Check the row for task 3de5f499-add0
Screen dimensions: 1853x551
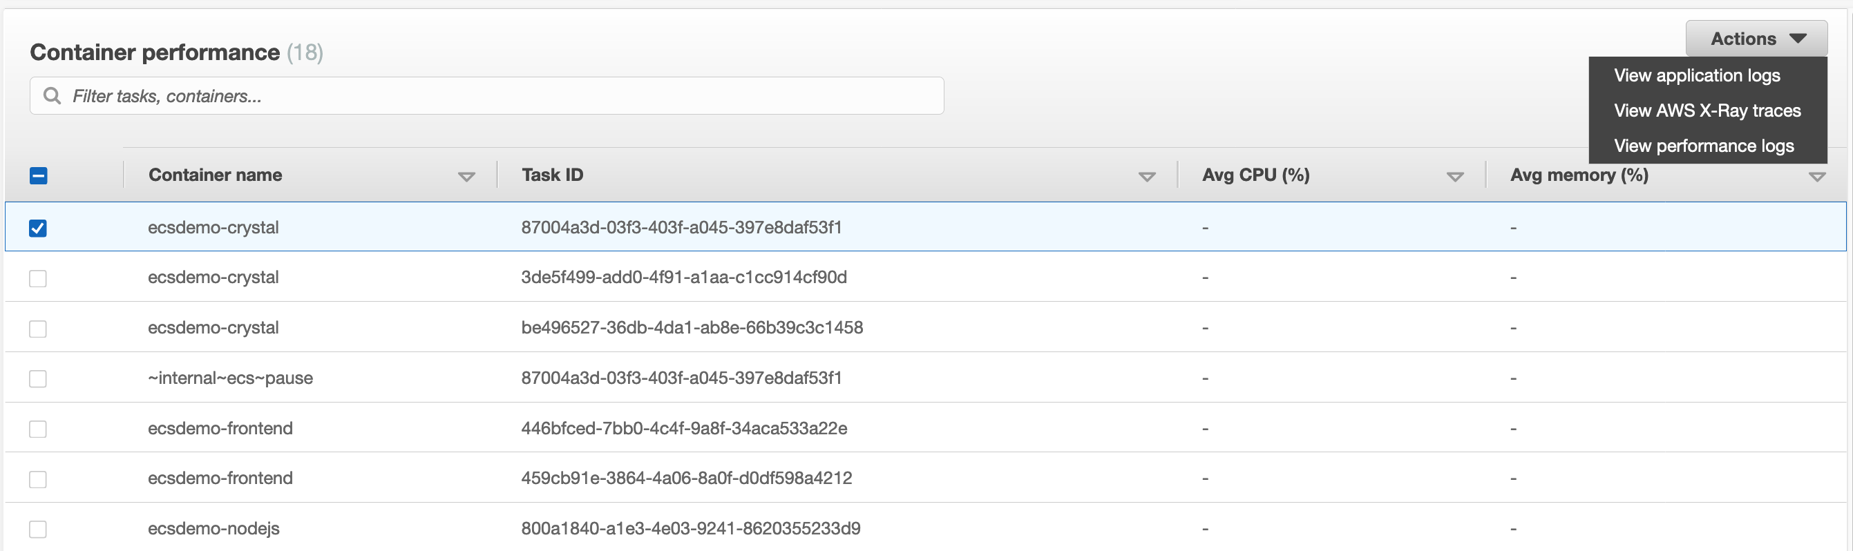pos(38,278)
